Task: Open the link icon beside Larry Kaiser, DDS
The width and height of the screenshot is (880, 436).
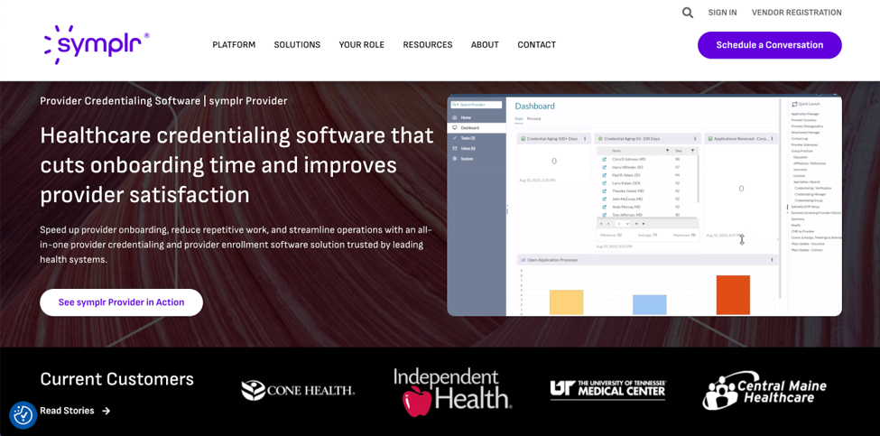Action: point(605,183)
